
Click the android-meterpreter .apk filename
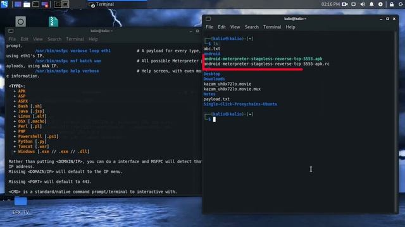point(263,59)
